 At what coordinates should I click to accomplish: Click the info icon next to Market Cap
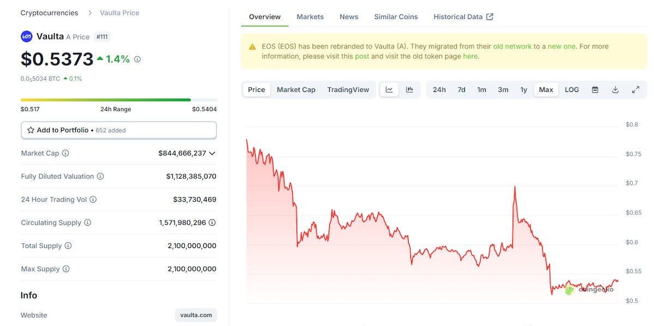coord(66,153)
